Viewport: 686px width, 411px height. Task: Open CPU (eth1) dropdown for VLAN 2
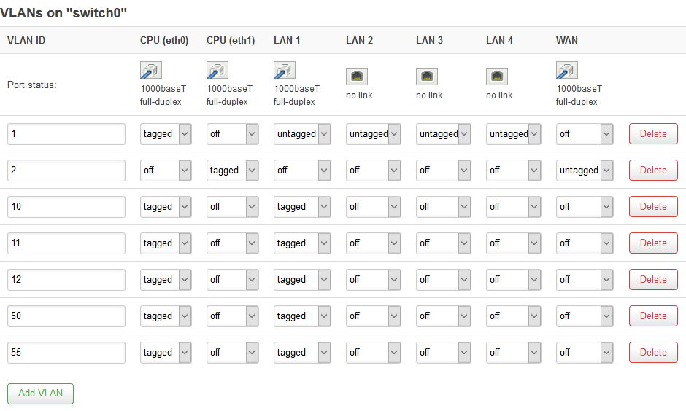232,171
